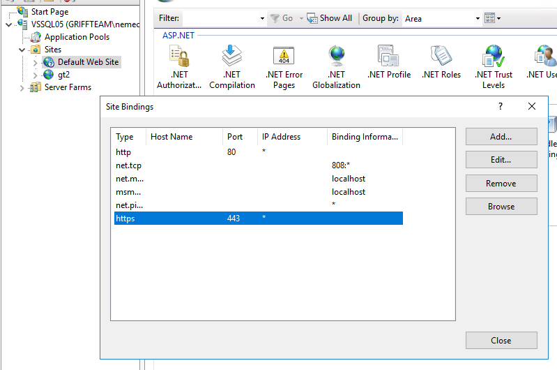
Task: Click the Edit... binding button
Action: pos(501,160)
